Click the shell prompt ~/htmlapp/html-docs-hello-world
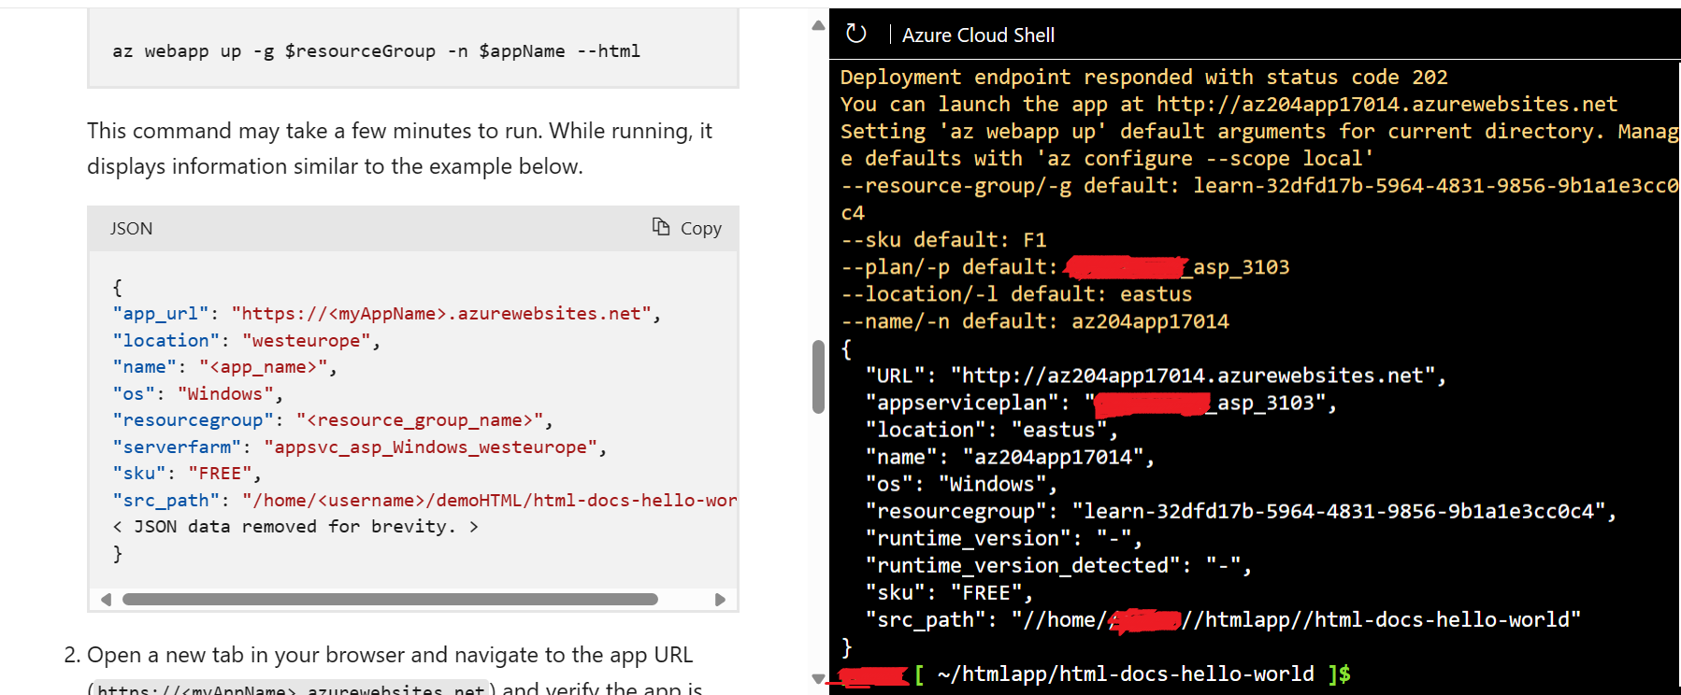The width and height of the screenshot is (1681, 695). (x=1126, y=674)
